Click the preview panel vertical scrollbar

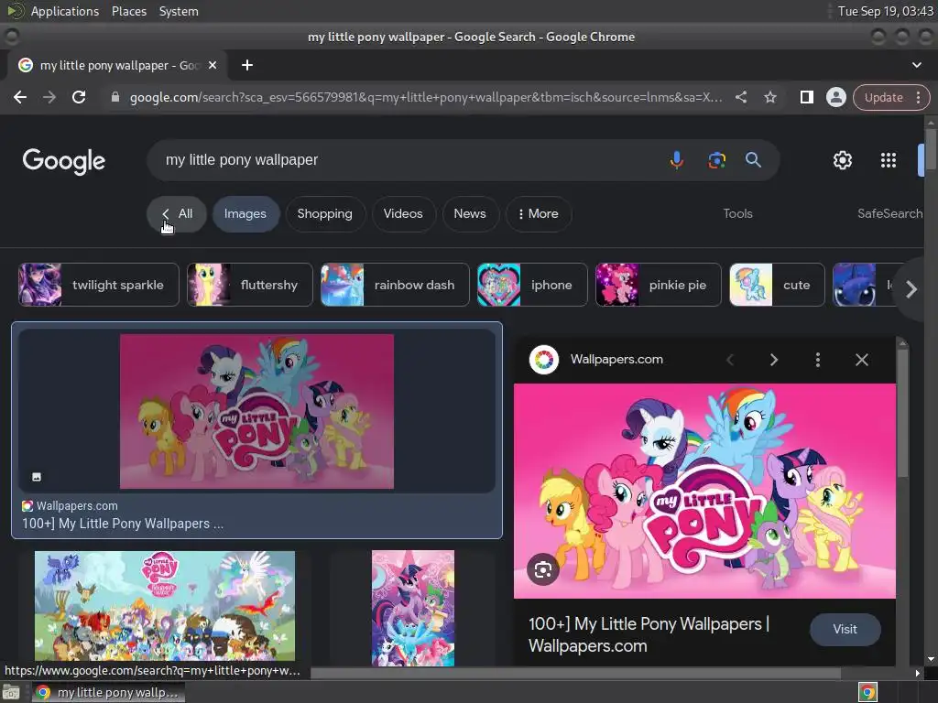tap(902, 413)
